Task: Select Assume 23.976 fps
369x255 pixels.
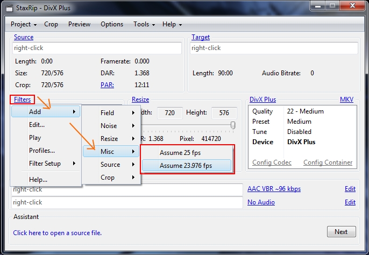Action: click(x=187, y=166)
